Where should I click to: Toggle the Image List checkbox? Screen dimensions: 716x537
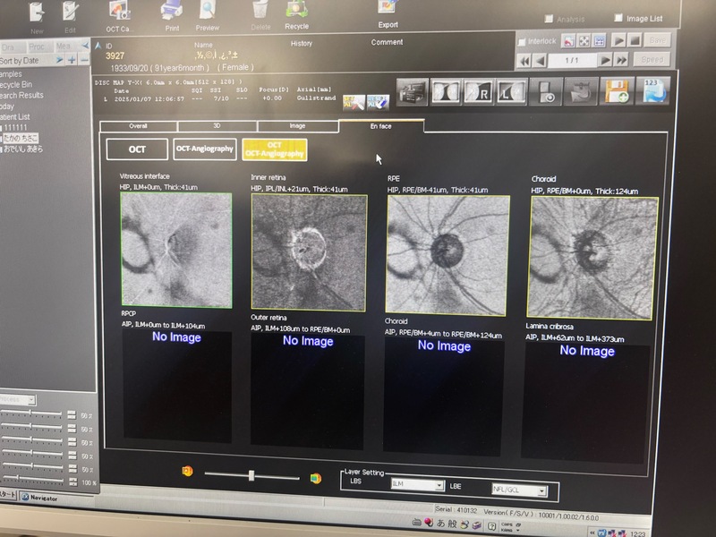[618, 18]
